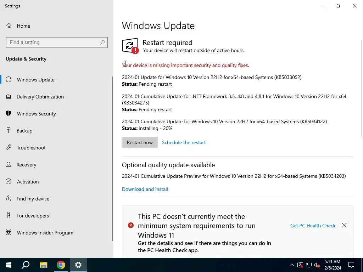Open the Home settings page
This screenshot has height=272, width=363.
pyautogui.click(x=23, y=26)
